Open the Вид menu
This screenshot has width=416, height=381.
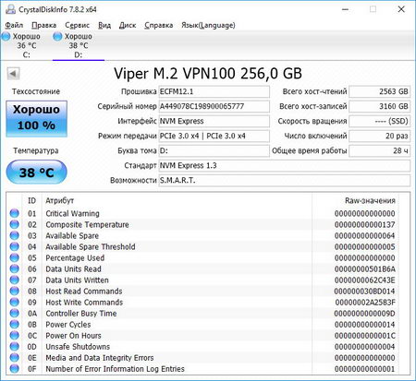pyautogui.click(x=104, y=25)
